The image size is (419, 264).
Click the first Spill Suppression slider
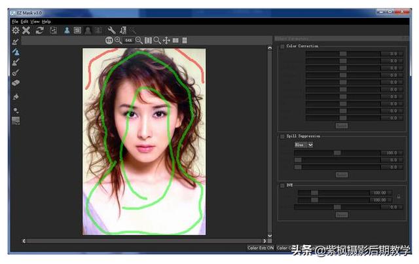pos(337,153)
